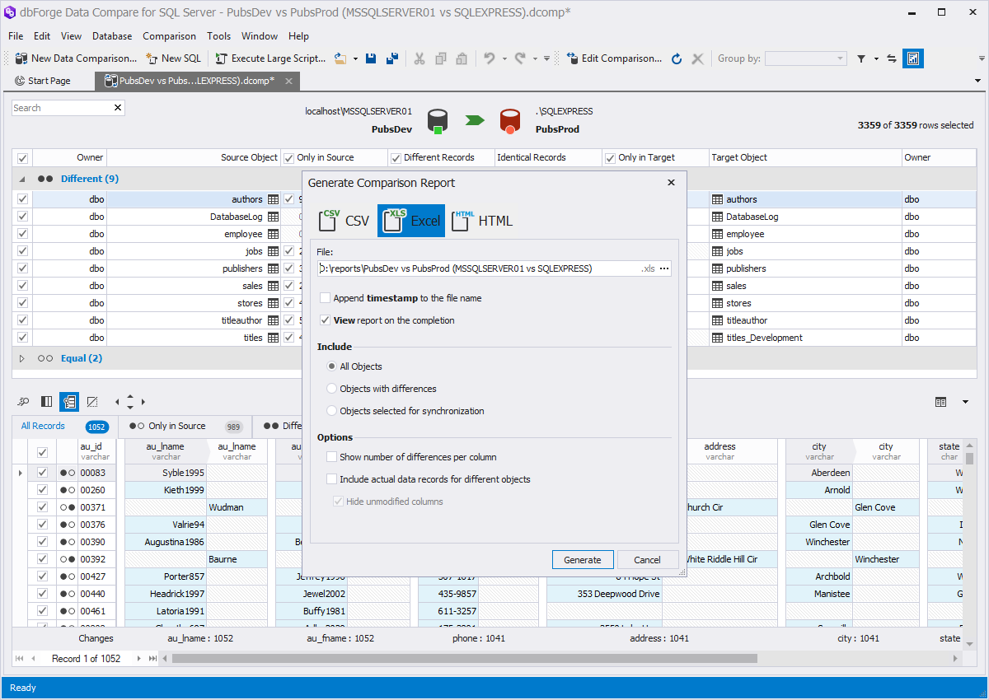Click the Generate Comparison Report toolbar icon

(912, 58)
